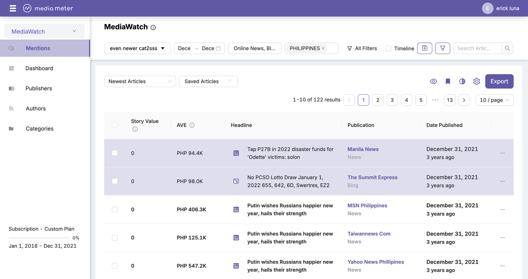
Task: Open Authors in the sidebar
Action: tap(45, 108)
